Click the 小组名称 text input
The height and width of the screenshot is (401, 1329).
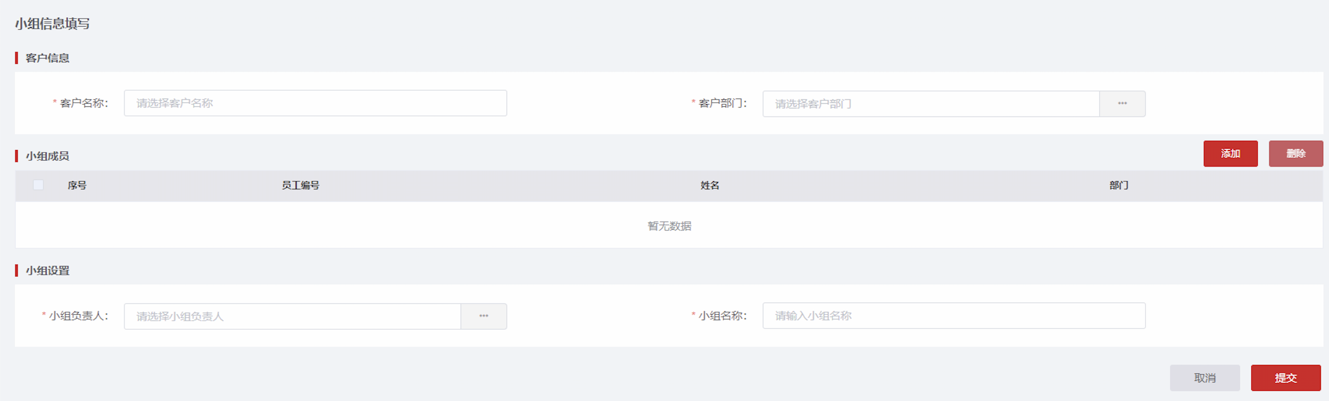coord(953,316)
